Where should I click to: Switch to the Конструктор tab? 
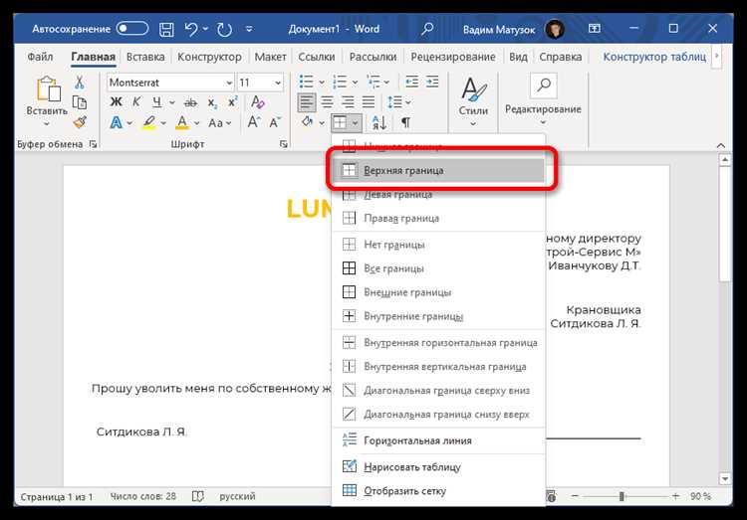pyautogui.click(x=209, y=57)
